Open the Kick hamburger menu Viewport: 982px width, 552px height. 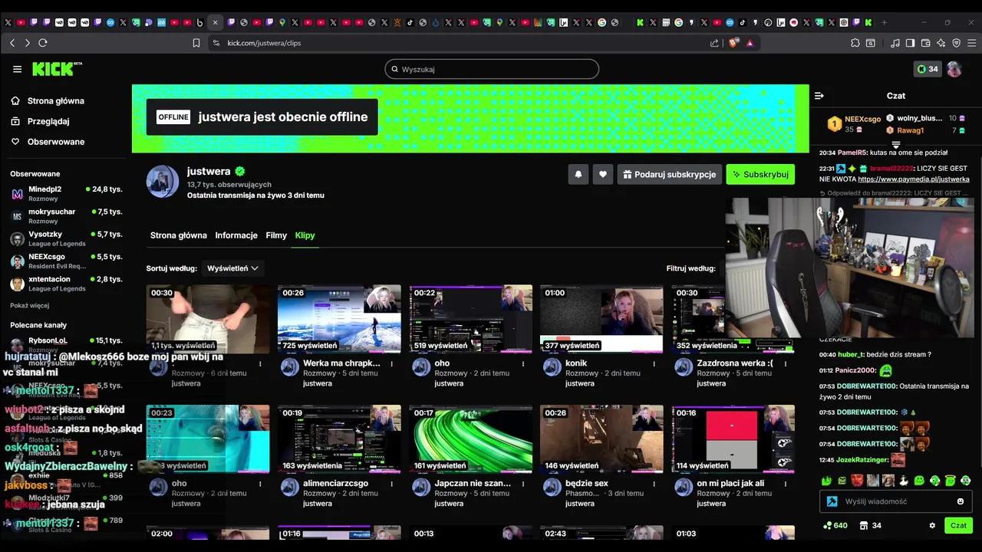point(17,69)
